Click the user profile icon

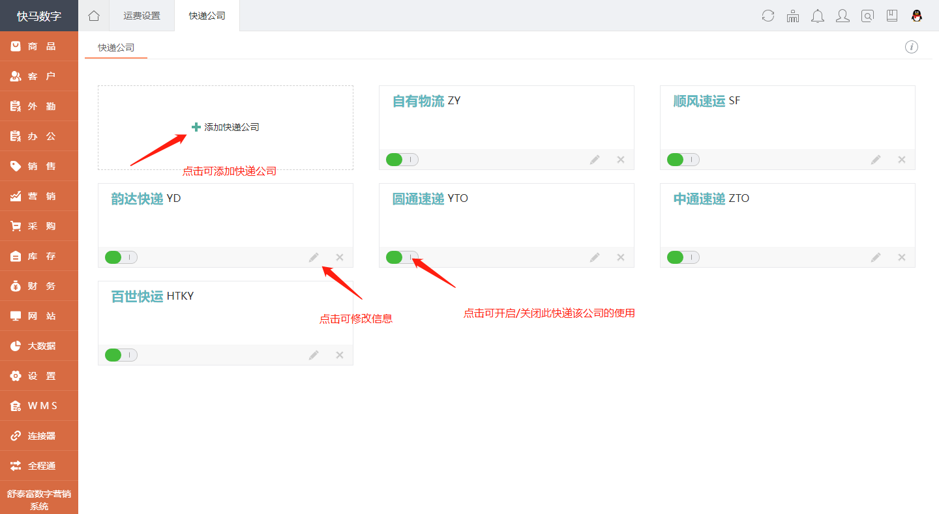click(842, 16)
